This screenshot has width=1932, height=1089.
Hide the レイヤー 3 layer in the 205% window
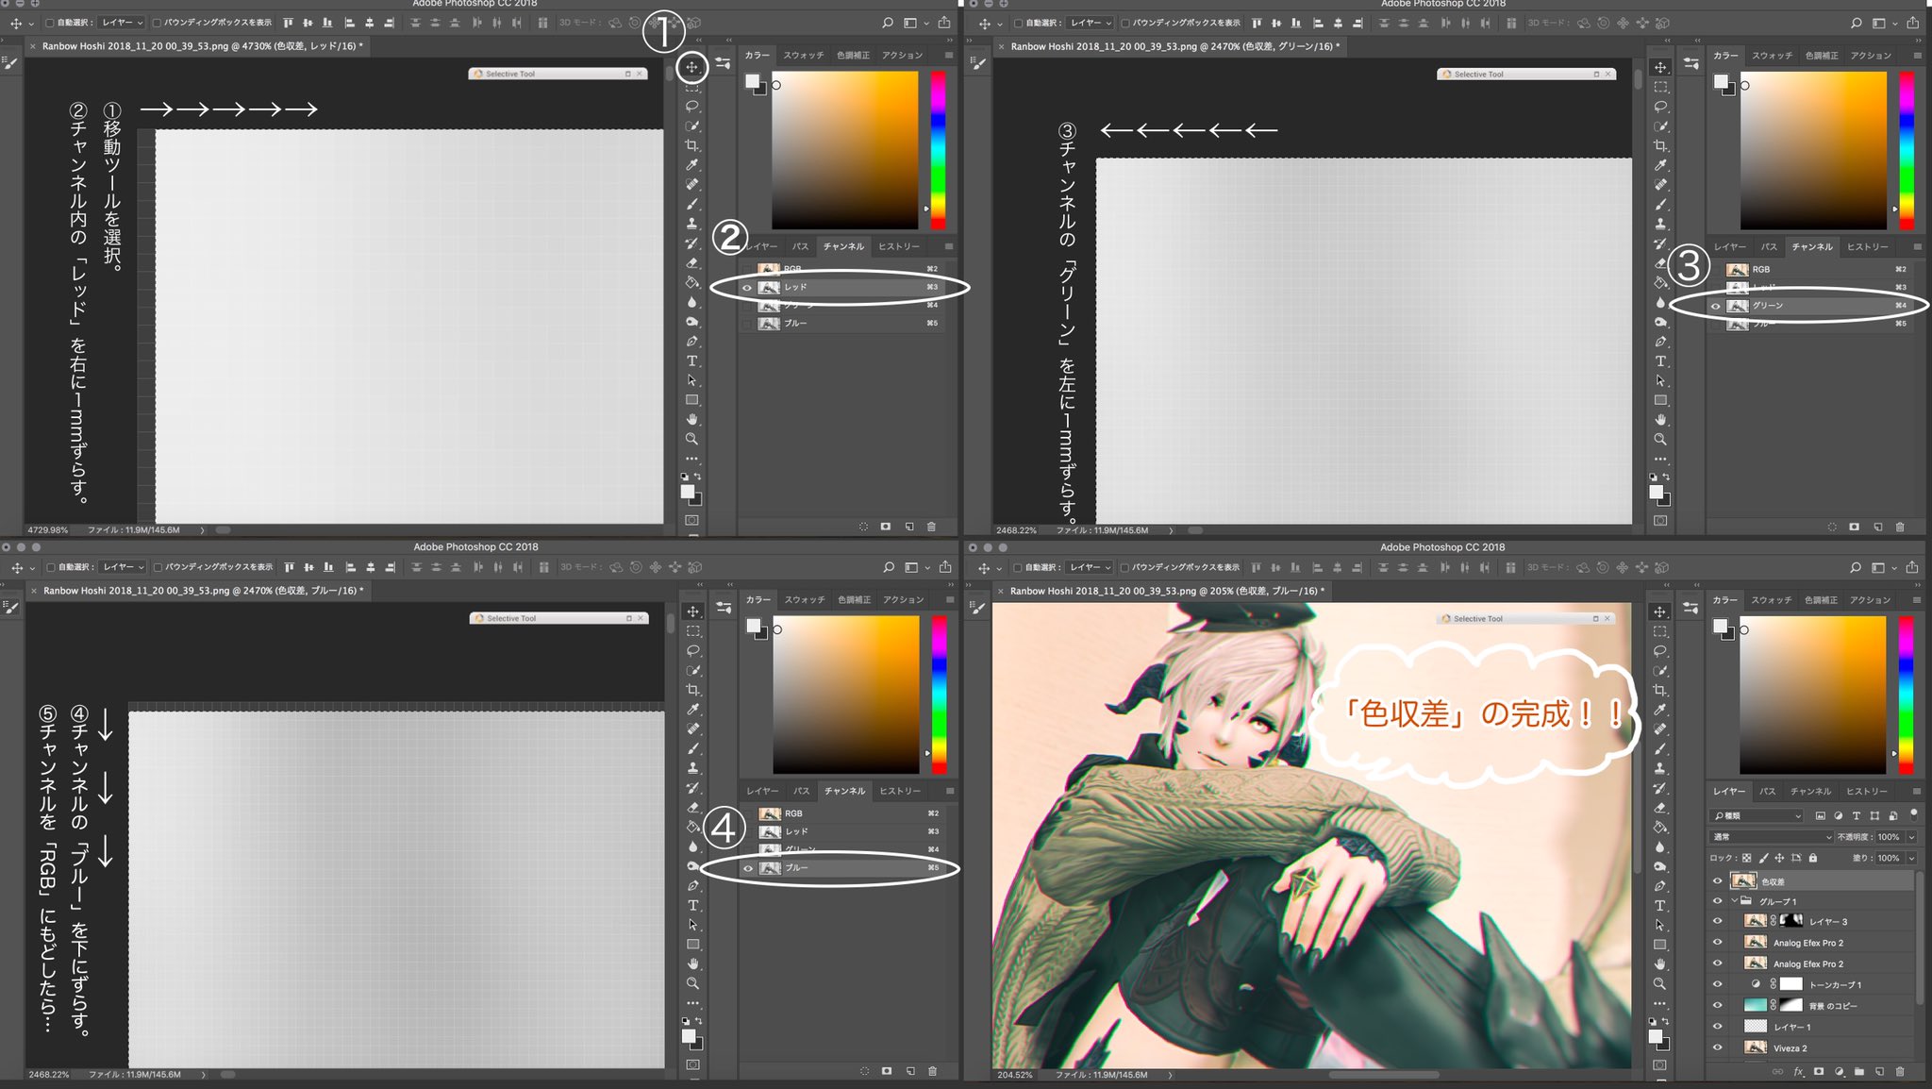(x=1717, y=921)
